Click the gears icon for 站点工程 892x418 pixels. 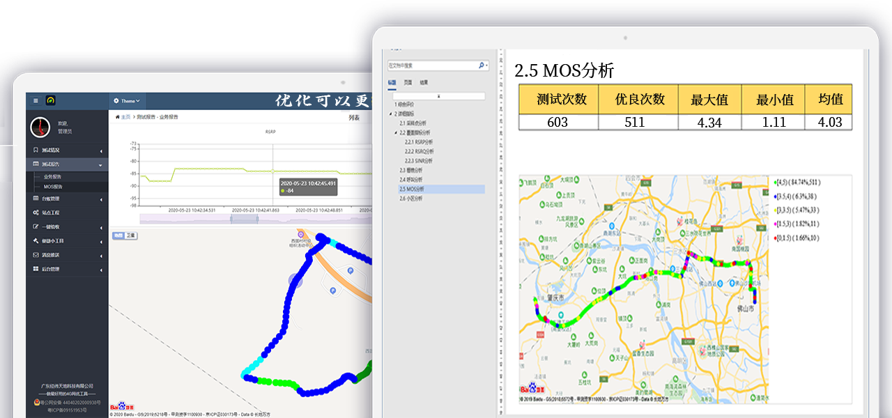pyautogui.click(x=36, y=212)
